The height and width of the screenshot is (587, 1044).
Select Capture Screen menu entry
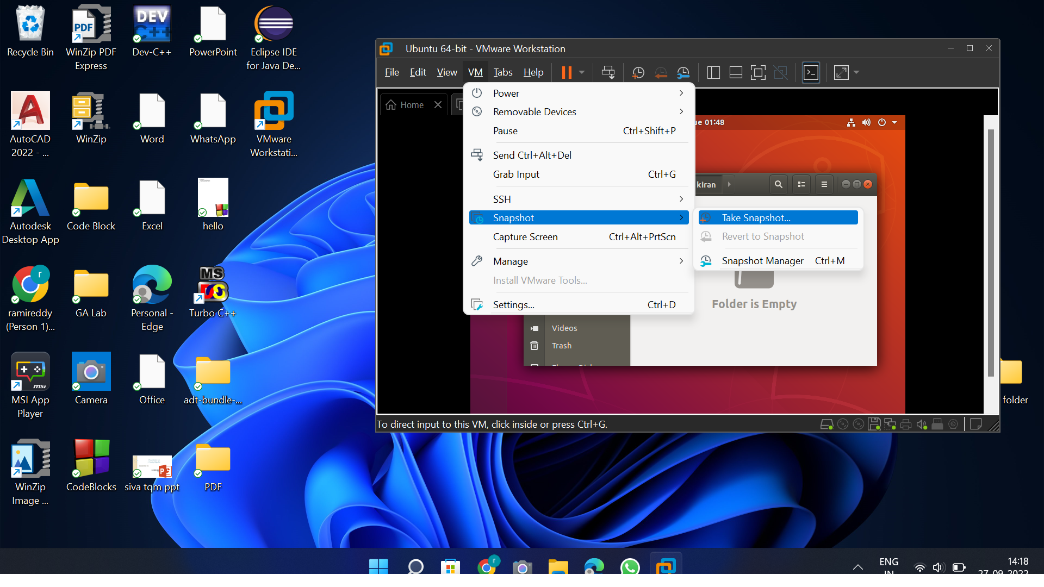579,236
